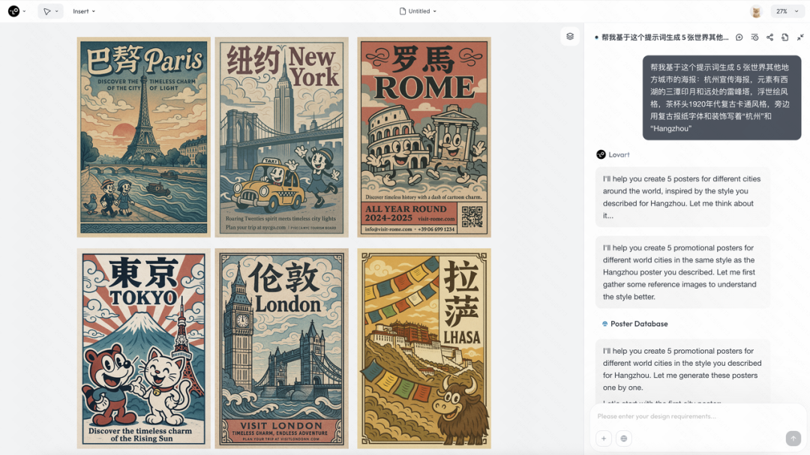Click the Lovart assistant avatar icon
The height and width of the screenshot is (455, 810).
click(x=601, y=154)
